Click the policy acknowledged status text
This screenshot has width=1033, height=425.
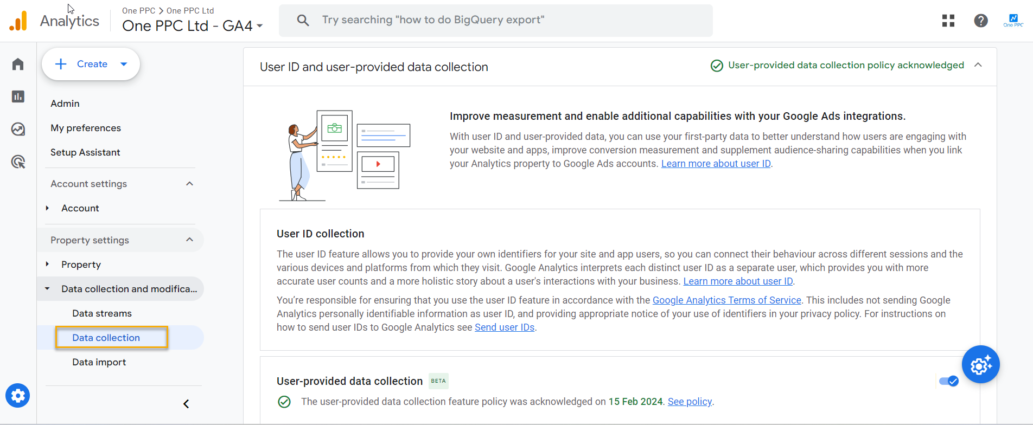846,65
